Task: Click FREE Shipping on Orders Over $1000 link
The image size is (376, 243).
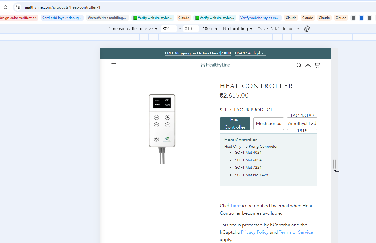Action: 198,53
